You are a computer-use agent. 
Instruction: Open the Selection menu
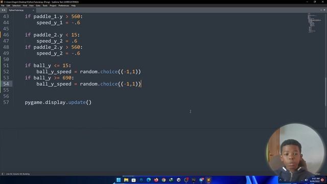coord(16,6)
